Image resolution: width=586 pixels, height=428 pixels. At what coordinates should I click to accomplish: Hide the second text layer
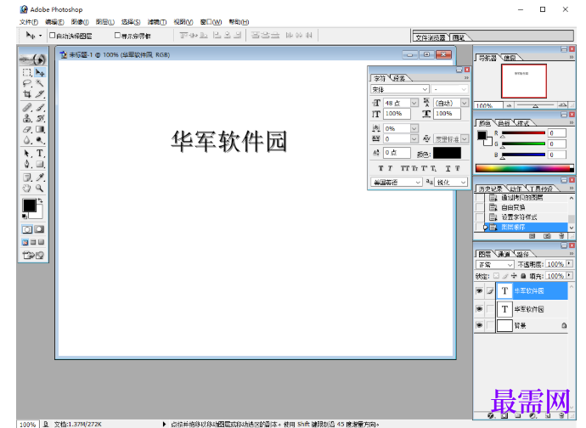click(x=479, y=309)
